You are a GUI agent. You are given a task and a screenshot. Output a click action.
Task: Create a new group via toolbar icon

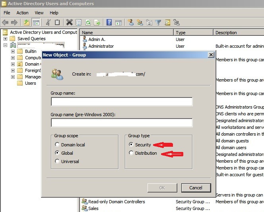[x=140, y=22]
